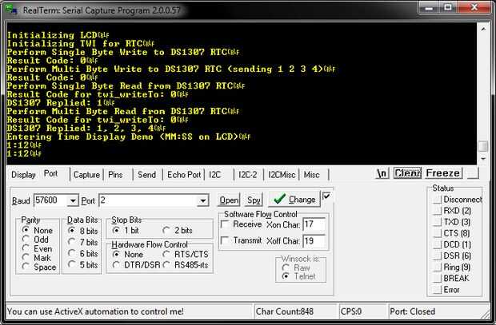496x325 pixels.
Task: Click the DCD (1) status indicator
Action: tap(438, 245)
